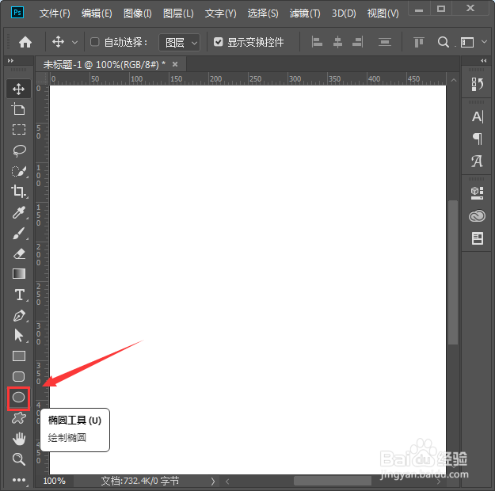This screenshot has height=491, width=495.
Task: Open the 3D(D) menu
Action: point(344,13)
